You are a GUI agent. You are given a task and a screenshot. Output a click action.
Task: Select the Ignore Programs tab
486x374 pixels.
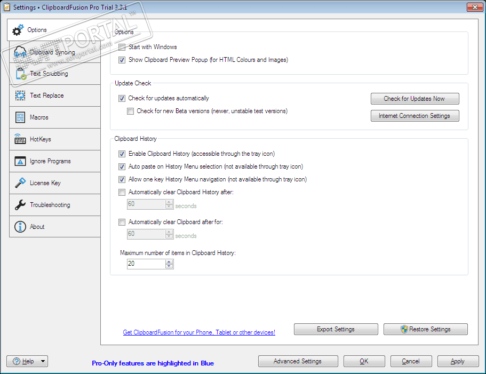tap(55, 161)
